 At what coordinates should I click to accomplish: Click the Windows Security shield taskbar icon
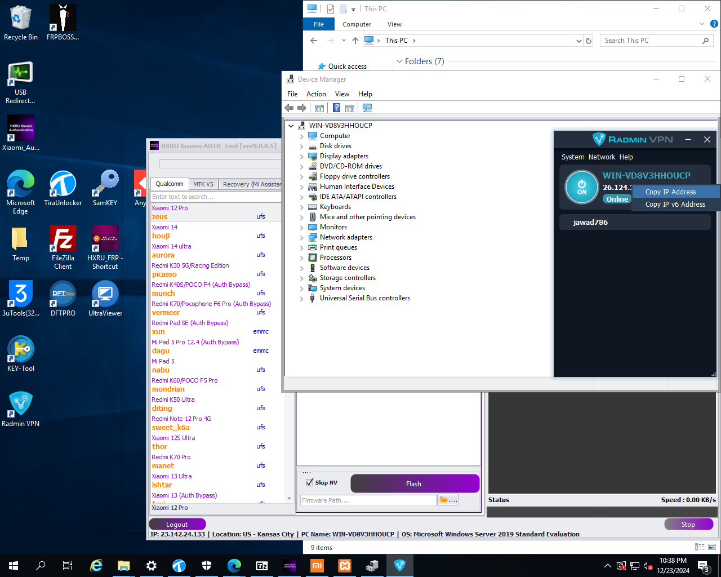coord(207,565)
